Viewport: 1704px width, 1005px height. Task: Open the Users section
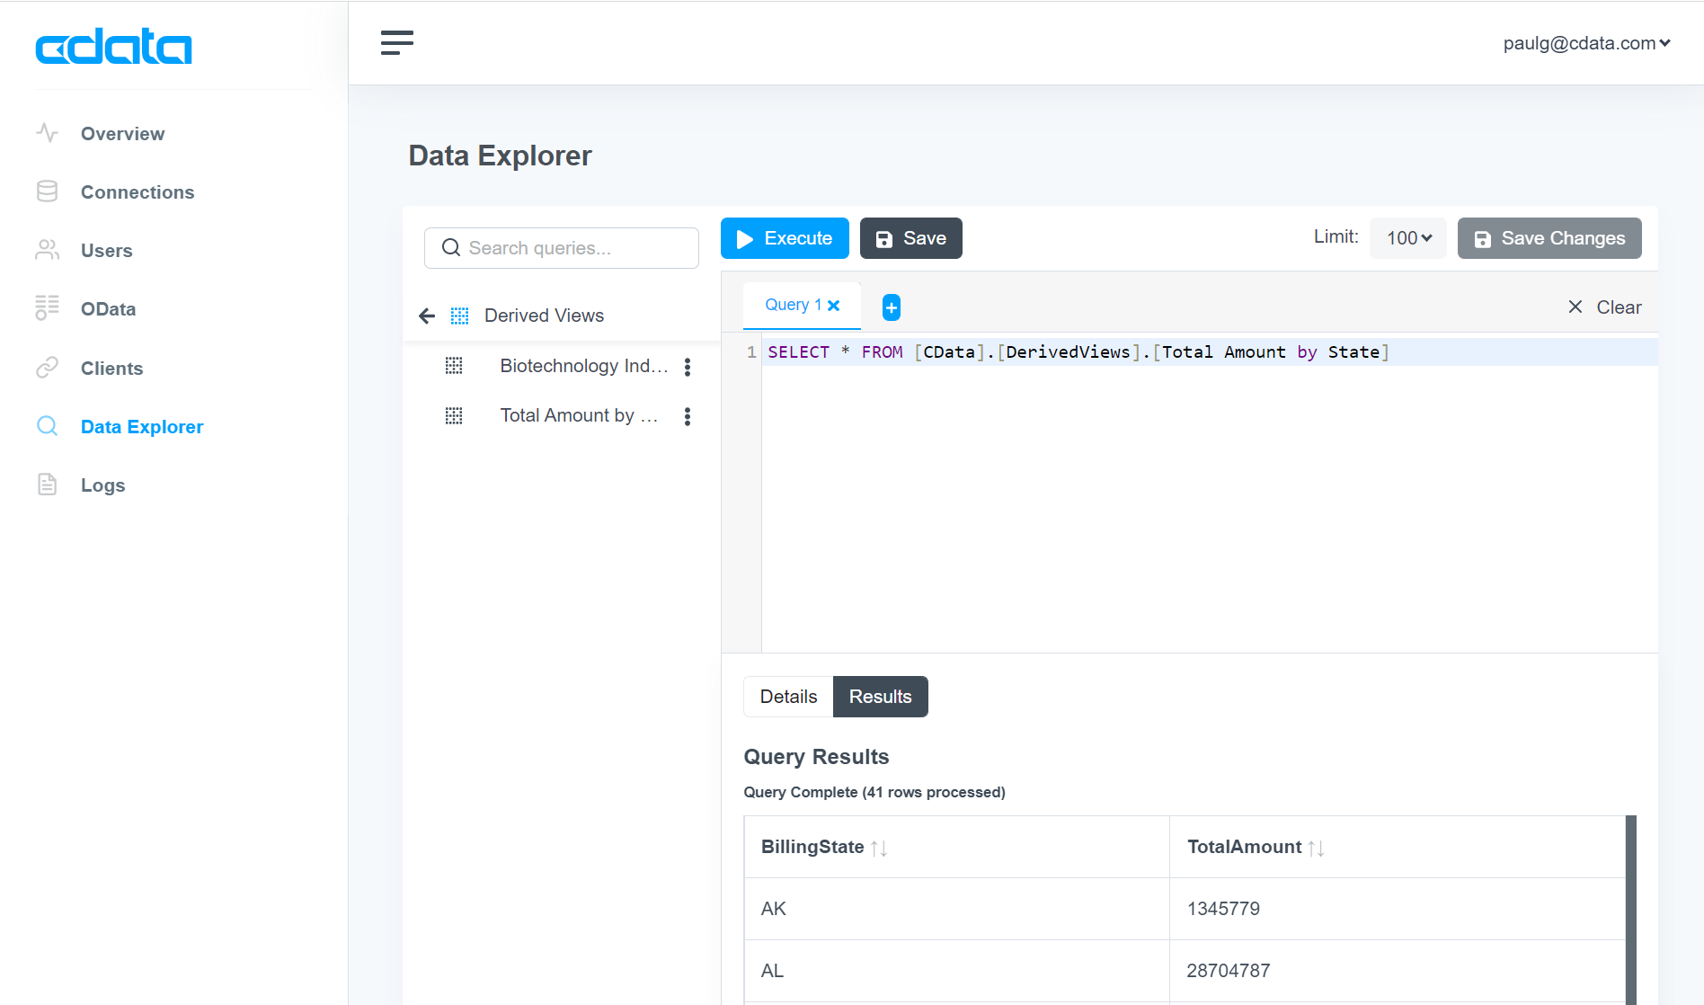(x=106, y=251)
